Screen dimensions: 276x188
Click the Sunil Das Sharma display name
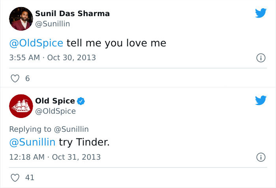73,14
